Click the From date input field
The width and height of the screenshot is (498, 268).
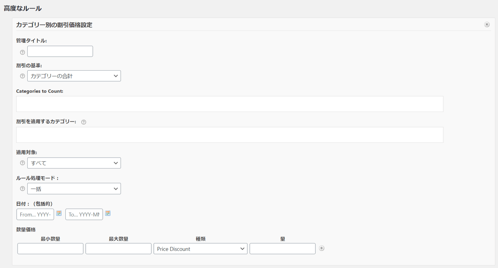35,214
